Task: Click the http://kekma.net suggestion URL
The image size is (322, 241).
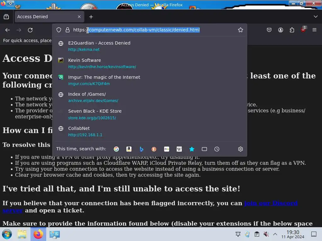Action: (x=84, y=50)
